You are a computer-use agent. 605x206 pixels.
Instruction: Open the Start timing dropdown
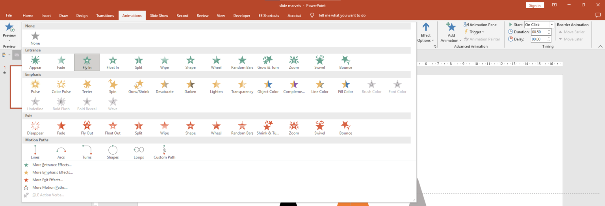[x=552, y=25]
